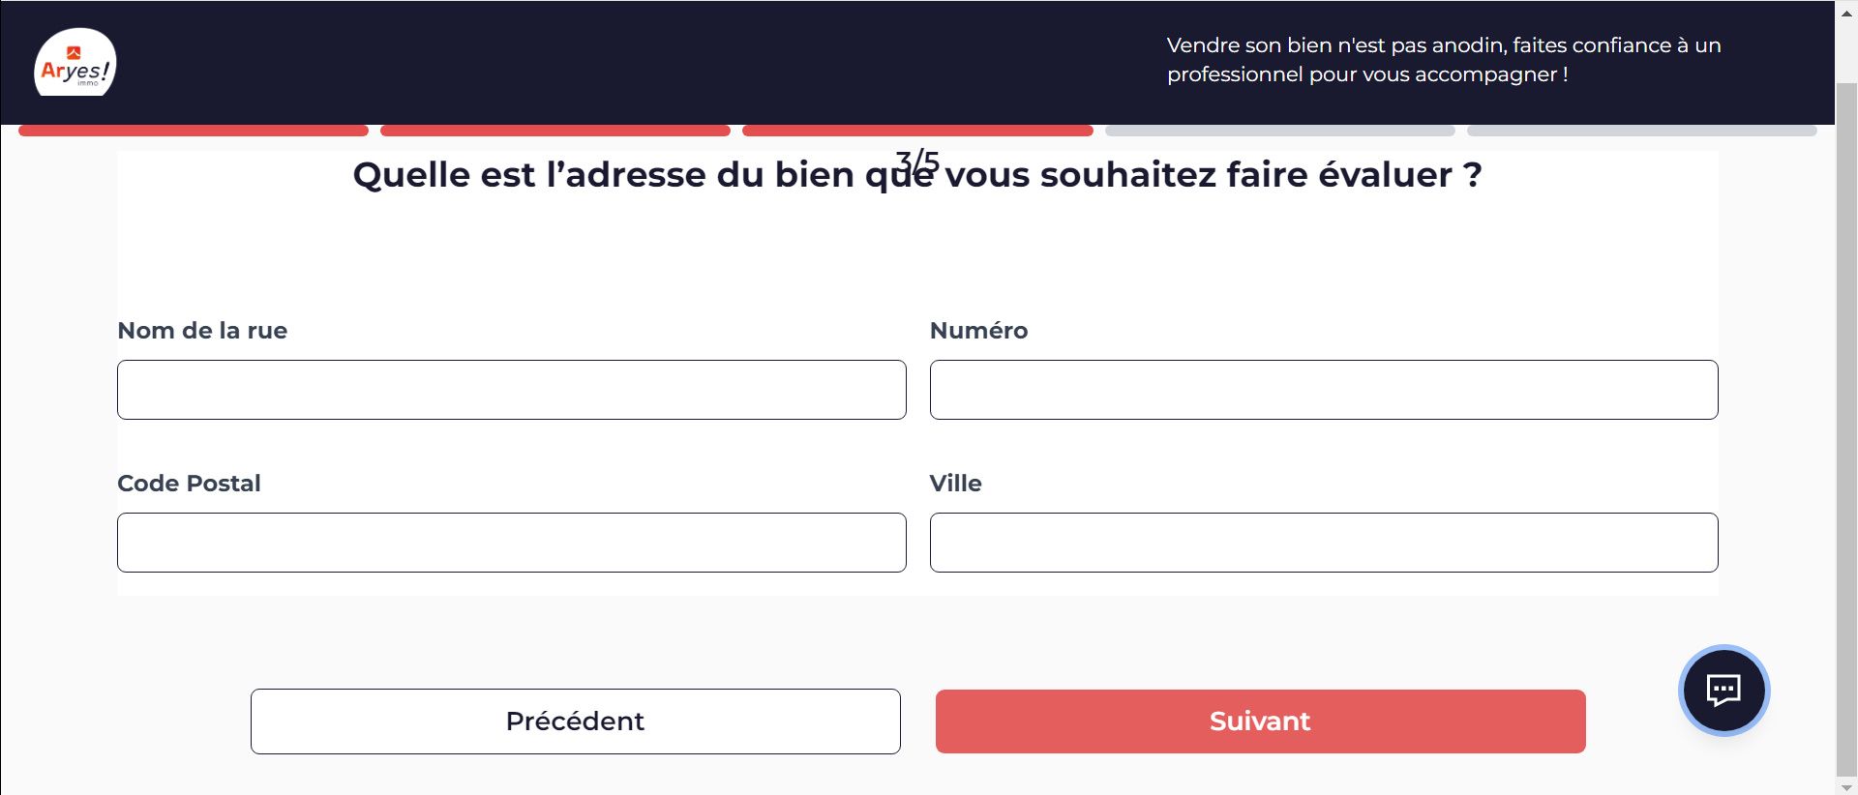
Task: Open the chat widget bubble icon
Action: (x=1723, y=691)
